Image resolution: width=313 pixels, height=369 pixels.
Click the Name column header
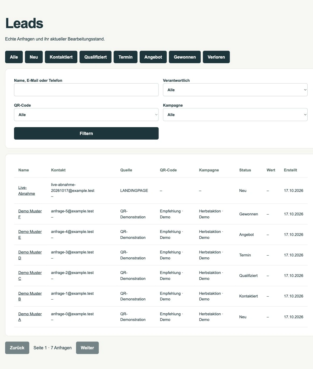23,170
